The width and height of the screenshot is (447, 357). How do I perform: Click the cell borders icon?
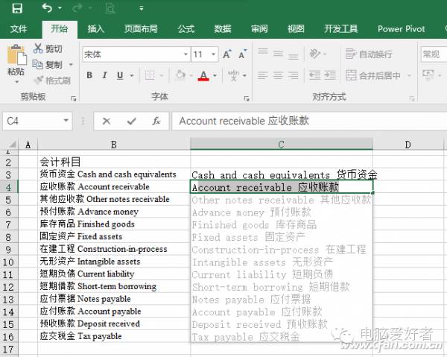150,75
